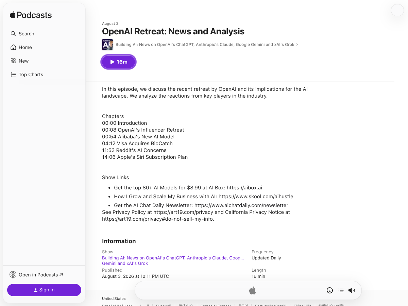The height and width of the screenshot is (306, 408).
Task: Open the playing next queue list icon
Action: point(341,290)
